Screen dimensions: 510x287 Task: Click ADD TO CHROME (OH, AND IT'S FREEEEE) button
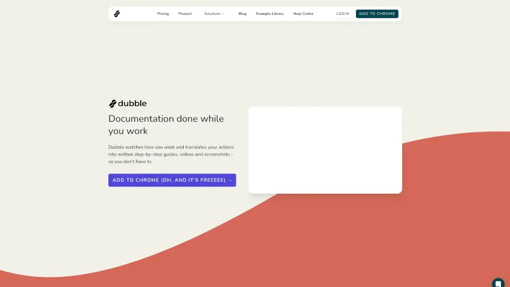172,180
